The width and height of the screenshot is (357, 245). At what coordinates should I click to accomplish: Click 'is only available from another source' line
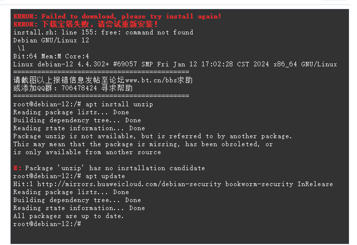pyautogui.click(x=87, y=152)
